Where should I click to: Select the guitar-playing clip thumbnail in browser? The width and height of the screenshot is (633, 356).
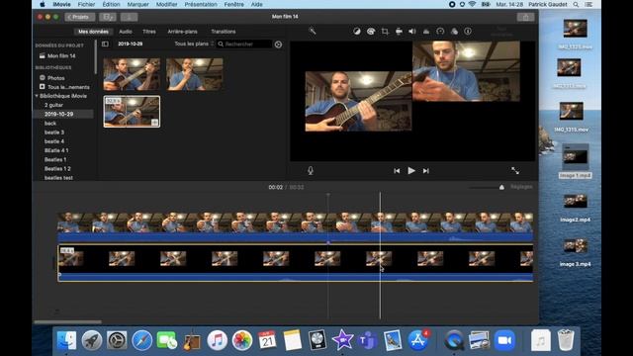(132, 74)
